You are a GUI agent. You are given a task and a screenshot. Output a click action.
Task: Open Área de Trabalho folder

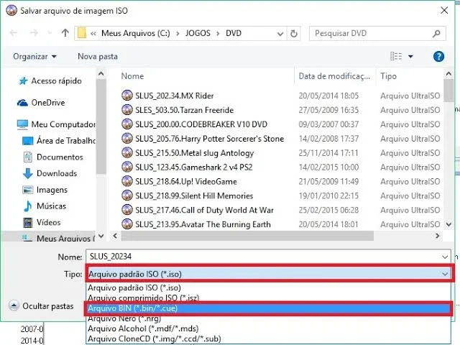59,141
